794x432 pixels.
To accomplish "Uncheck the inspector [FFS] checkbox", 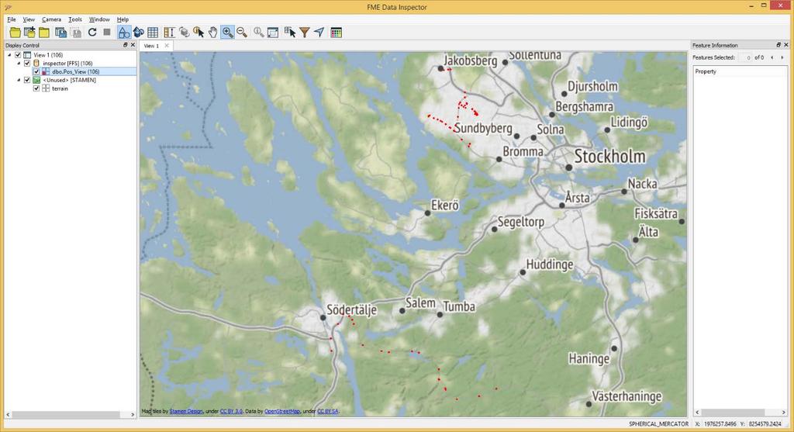I will [27, 64].
